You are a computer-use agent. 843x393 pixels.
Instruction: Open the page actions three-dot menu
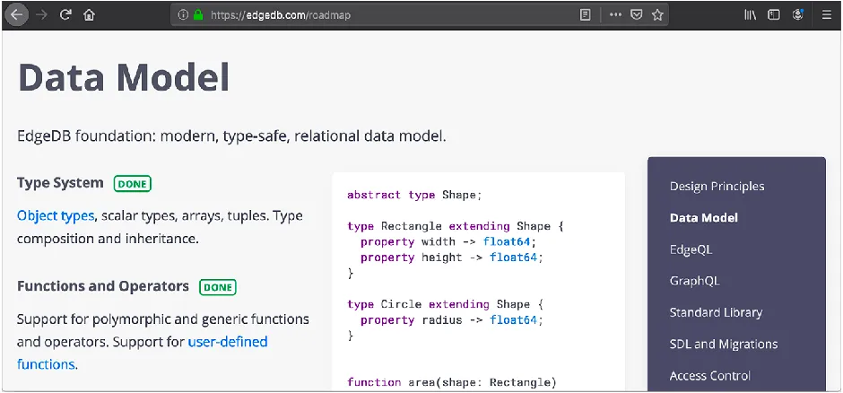[615, 15]
